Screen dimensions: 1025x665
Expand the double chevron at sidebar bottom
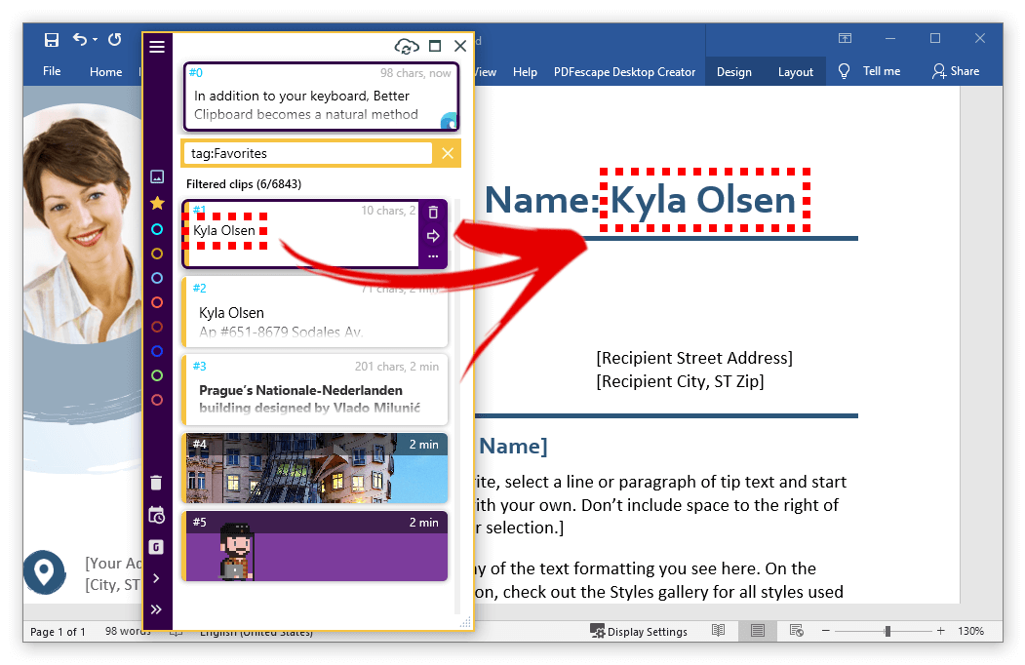click(x=156, y=609)
